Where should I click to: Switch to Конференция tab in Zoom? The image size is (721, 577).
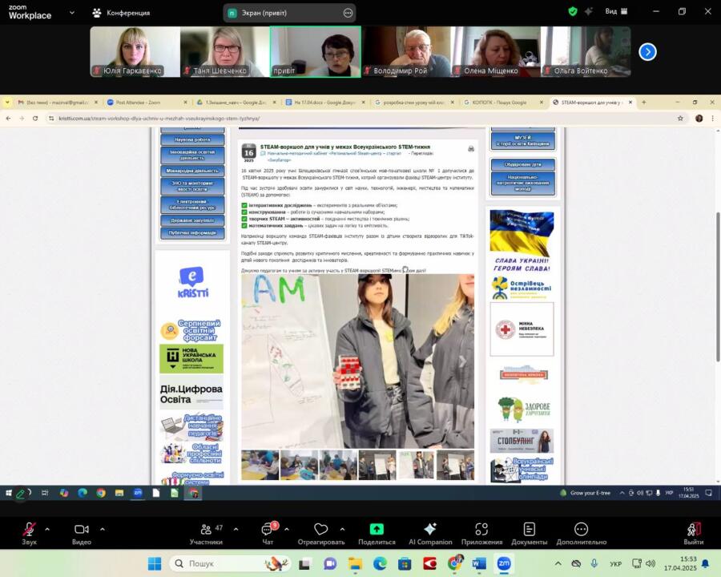pos(122,13)
